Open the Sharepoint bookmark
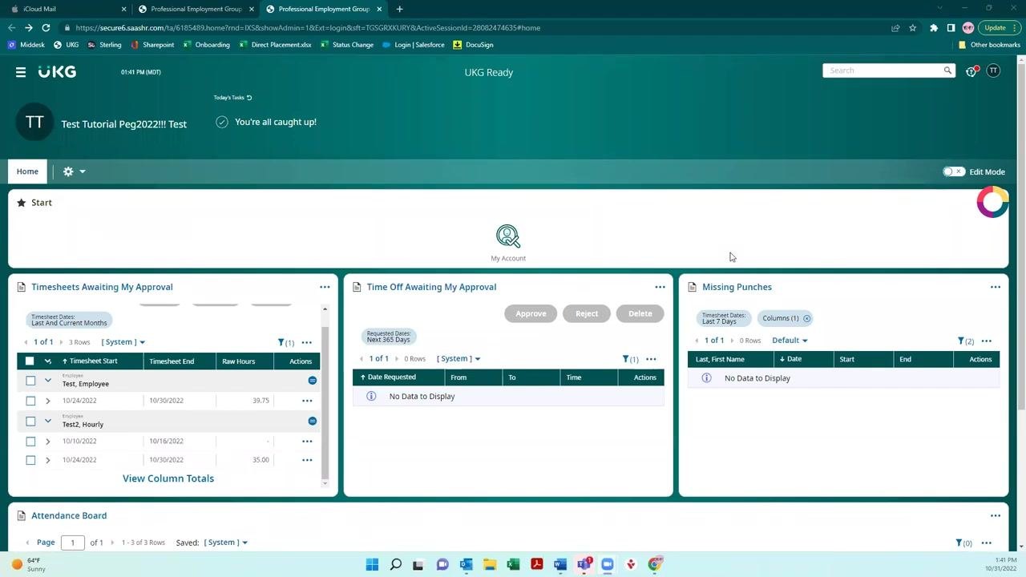The image size is (1026, 577). 152,45
